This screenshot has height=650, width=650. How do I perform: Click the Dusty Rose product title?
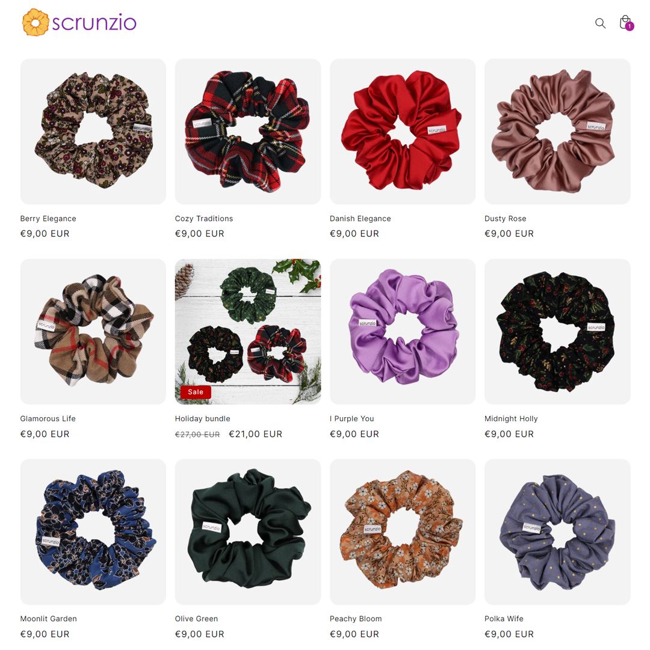pos(506,218)
